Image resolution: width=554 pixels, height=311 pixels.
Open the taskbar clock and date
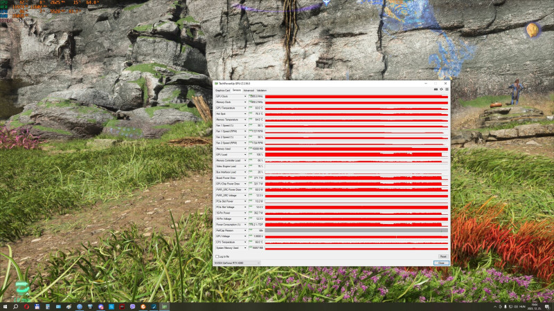534,307
